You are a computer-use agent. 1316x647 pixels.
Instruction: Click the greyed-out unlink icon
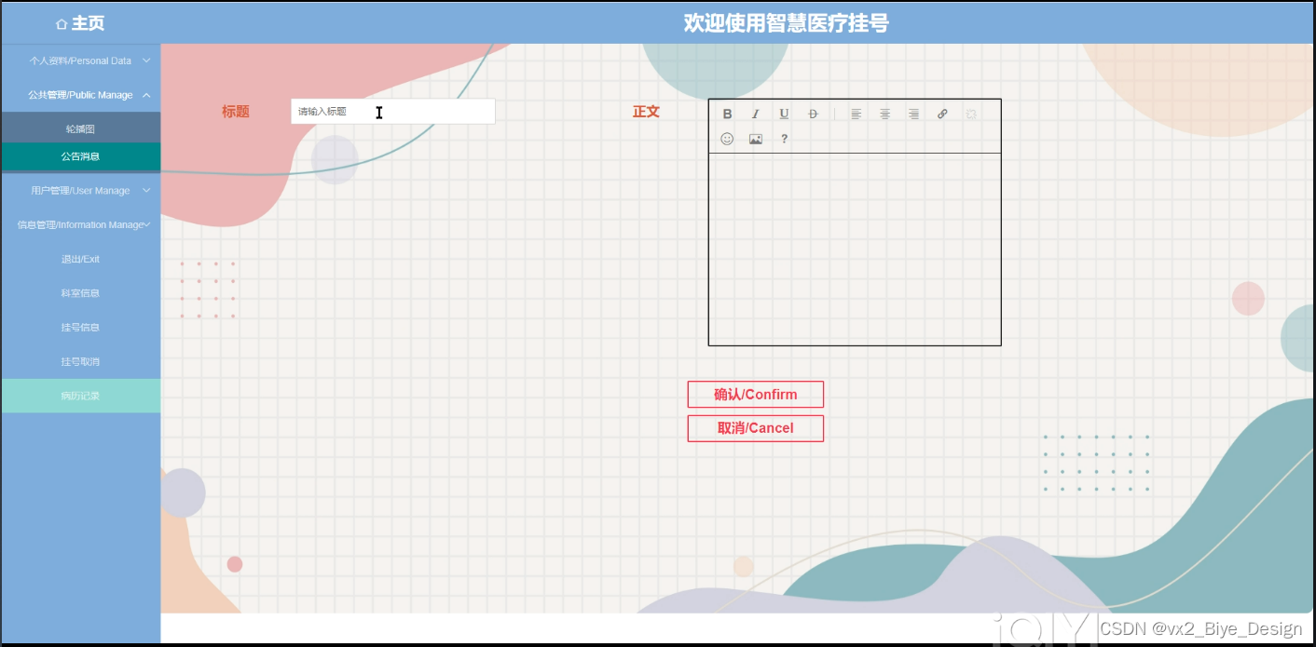pos(971,115)
